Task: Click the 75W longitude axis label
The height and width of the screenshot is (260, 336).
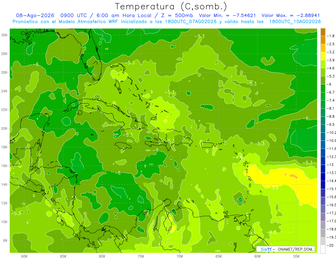Action: tap(141, 256)
